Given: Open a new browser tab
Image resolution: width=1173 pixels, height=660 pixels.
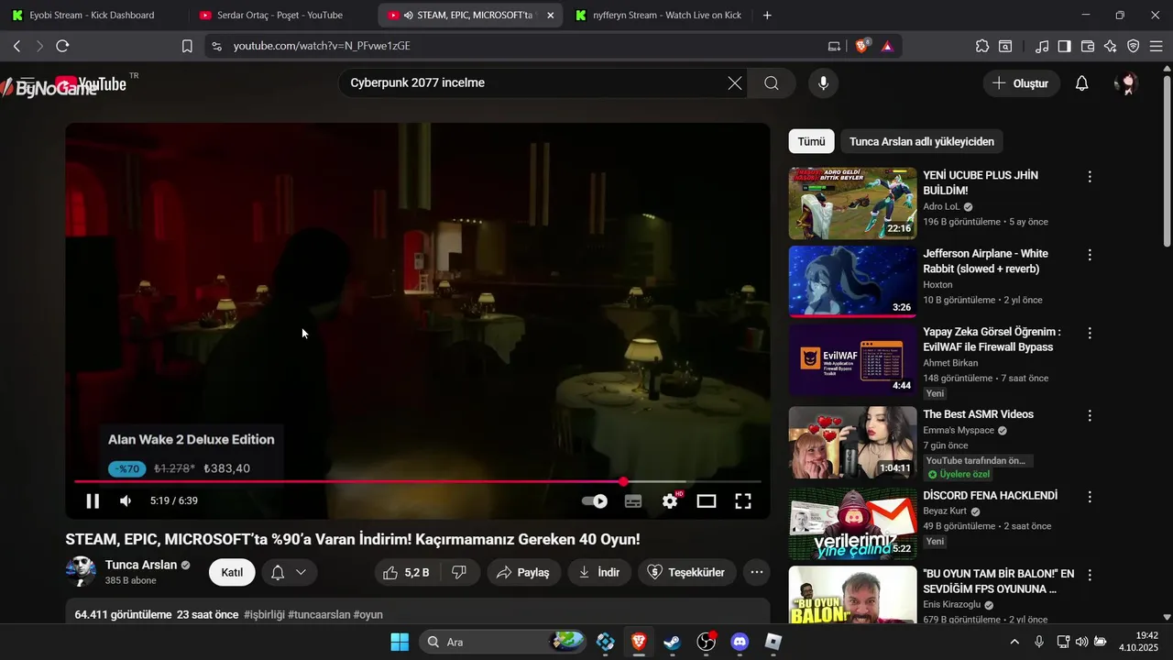Looking at the screenshot, I should [767, 16].
